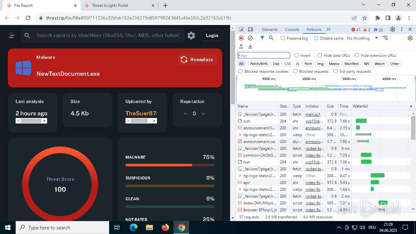
Task: Switch to Threat Insights Portal browser tab
Action: coord(119,6)
